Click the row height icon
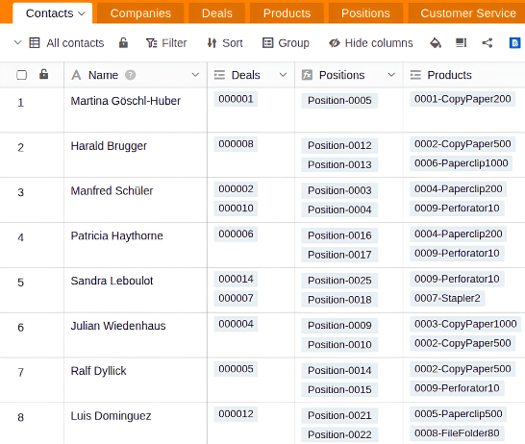Viewport: 525px width, 444px height. (461, 43)
